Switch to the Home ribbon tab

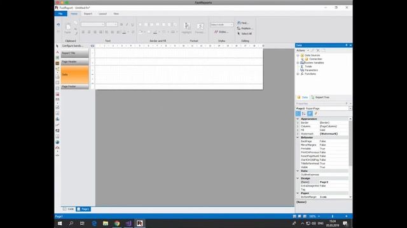point(74,14)
